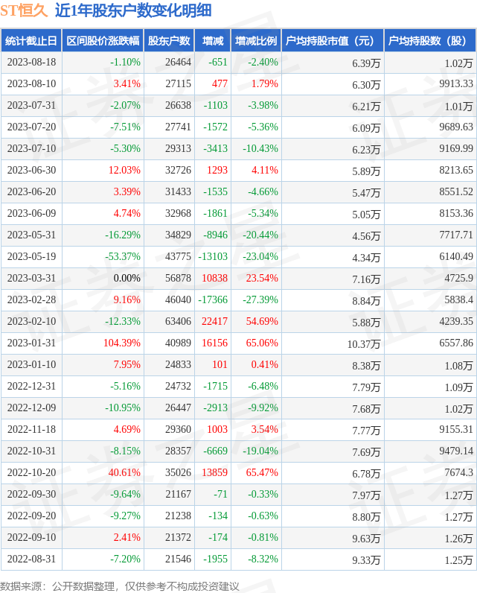Click the date cell 2023-07-10
This screenshot has width=477, height=593.
[x=31, y=148]
